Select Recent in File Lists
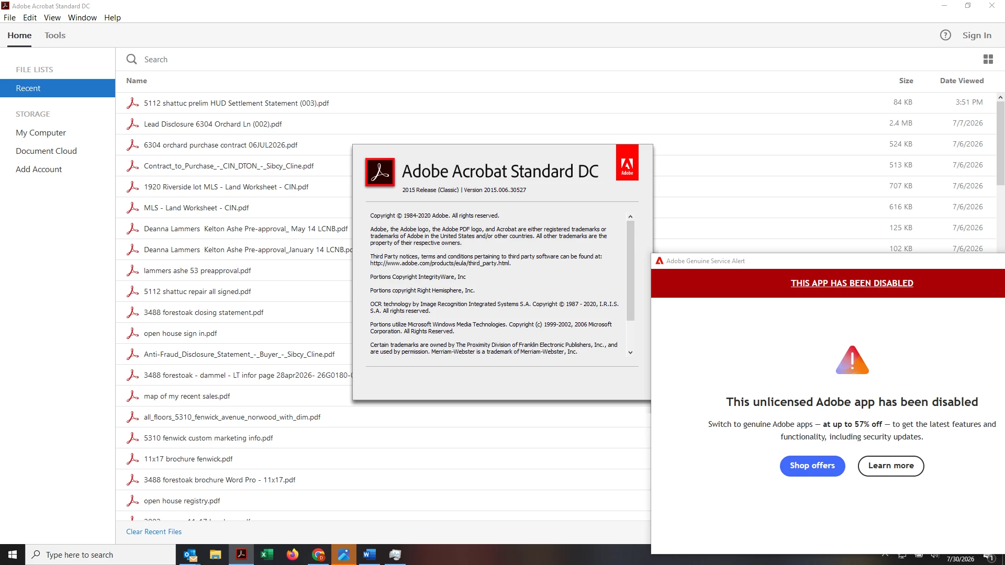Viewport: 1005px width, 565px height. (58, 88)
